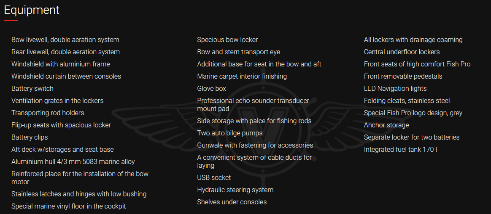Click the "Anchor storage" entry
The image size is (491, 214).
click(x=386, y=125)
